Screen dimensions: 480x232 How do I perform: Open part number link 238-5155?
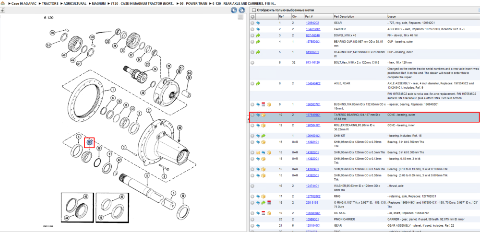(x=312, y=203)
